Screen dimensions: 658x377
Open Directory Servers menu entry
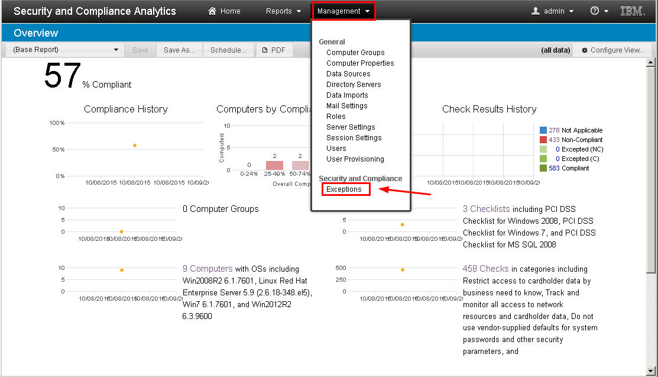(354, 85)
